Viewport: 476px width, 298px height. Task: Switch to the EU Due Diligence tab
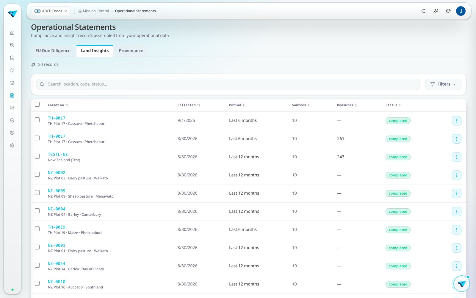click(53, 51)
